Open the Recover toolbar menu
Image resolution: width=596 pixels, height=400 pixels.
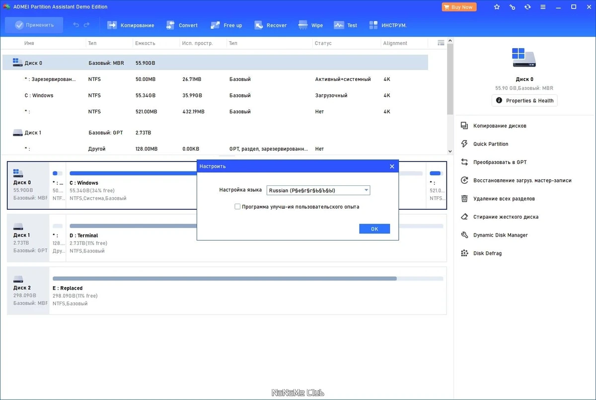(x=270, y=25)
